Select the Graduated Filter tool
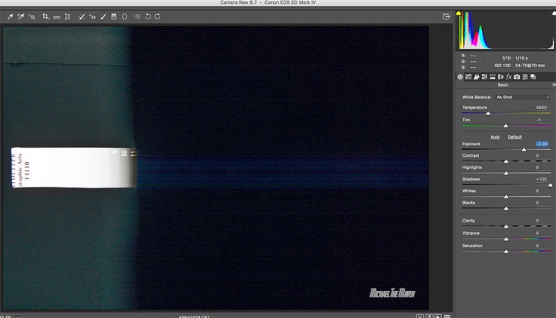Screen dimensions: 556x318 click(x=114, y=16)
